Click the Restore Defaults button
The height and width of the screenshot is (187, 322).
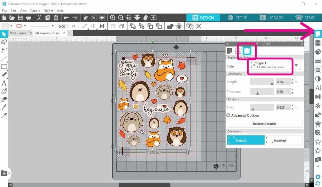click(x=264, y=124)
